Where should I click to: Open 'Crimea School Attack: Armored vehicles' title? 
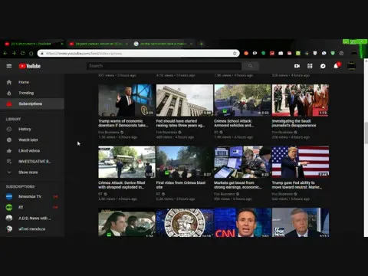[234, 123]
